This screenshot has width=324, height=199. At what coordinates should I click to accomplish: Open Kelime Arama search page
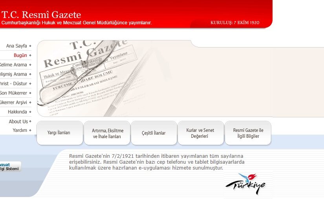[13, 65]
